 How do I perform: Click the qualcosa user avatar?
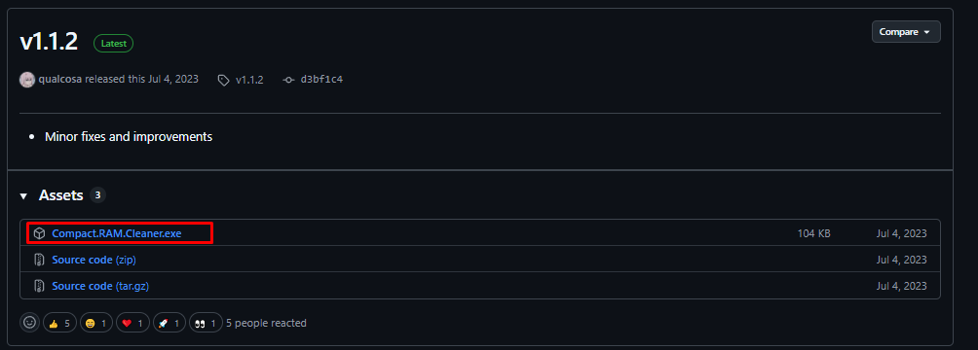click(x=27, y=80)
